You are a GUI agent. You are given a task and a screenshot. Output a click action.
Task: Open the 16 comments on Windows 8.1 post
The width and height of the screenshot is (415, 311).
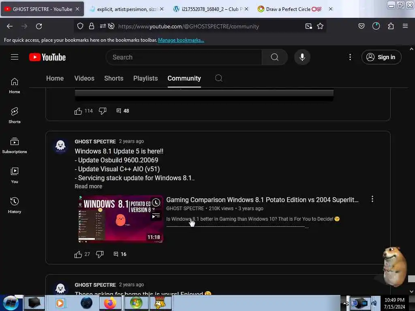(x=120, y=254)
